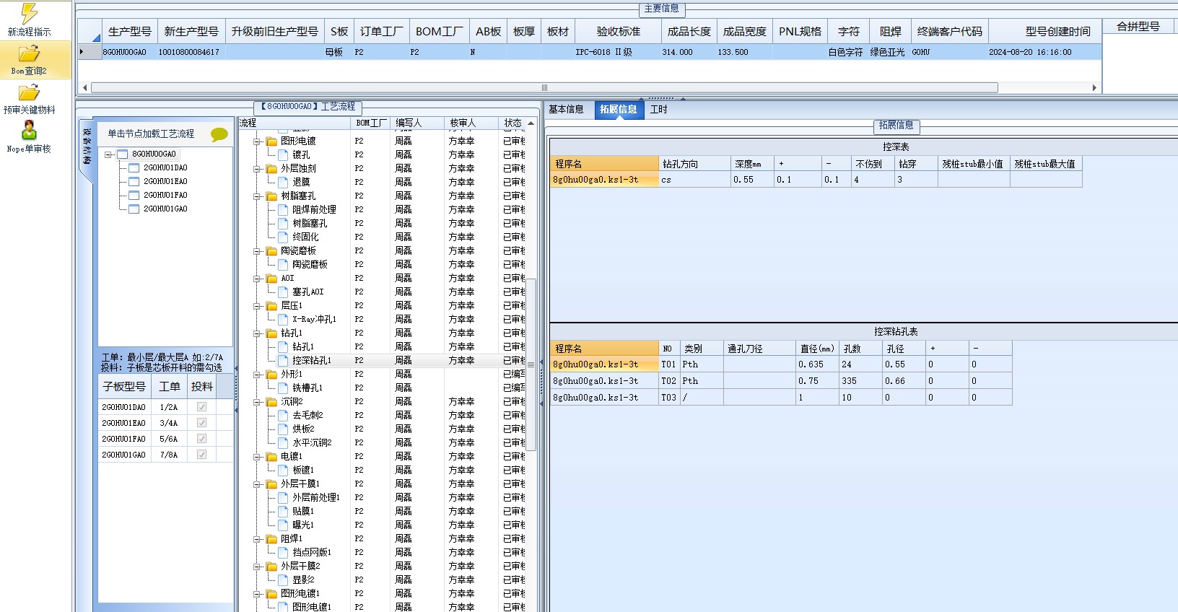This screenshot has height=612, width=1178.
Task: Click the 程序名 header in 控深表
Action: [x=605, y=164]
